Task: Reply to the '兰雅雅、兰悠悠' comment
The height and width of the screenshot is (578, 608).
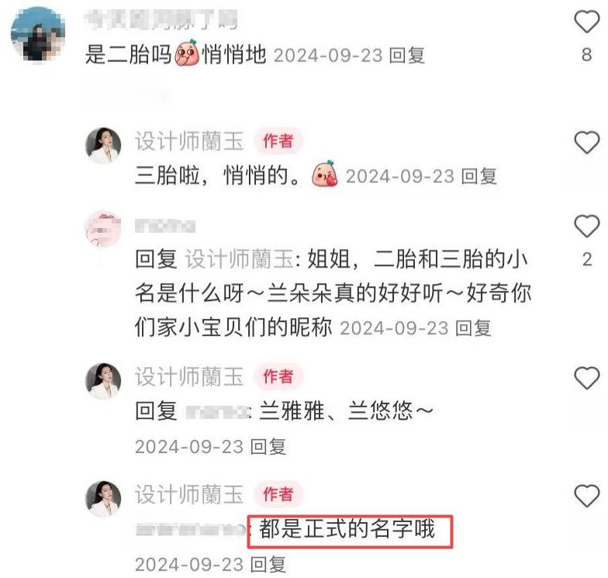Action: click(x=268, y=447)
